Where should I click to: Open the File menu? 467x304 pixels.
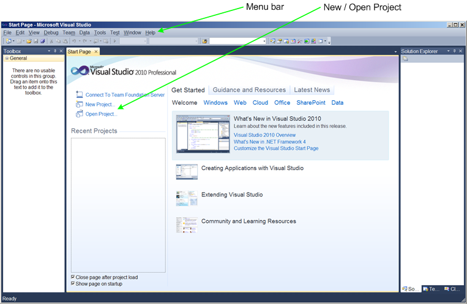coord(7,32)
